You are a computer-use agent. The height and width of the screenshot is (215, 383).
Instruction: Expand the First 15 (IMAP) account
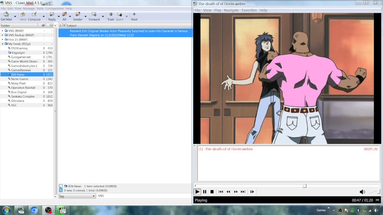[3, 39]
